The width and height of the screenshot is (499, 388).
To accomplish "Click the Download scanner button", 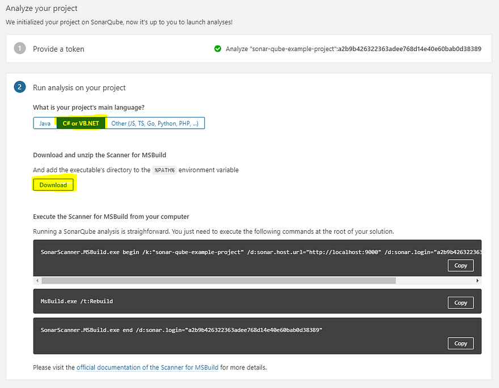I will coord(53,185).
